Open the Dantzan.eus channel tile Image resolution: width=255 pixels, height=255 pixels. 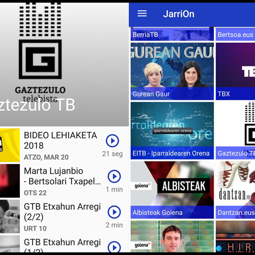[x=235, y=190]
